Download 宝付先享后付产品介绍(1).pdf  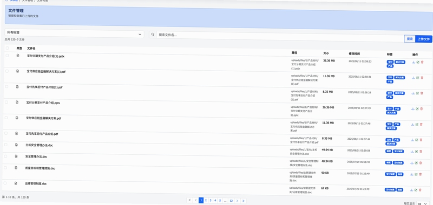point(413,93)
